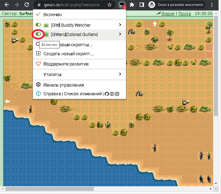Viewport: 221px width, 194px height.
Task: Click the scroll down arrow on right
Action: [x=216, y=183]
